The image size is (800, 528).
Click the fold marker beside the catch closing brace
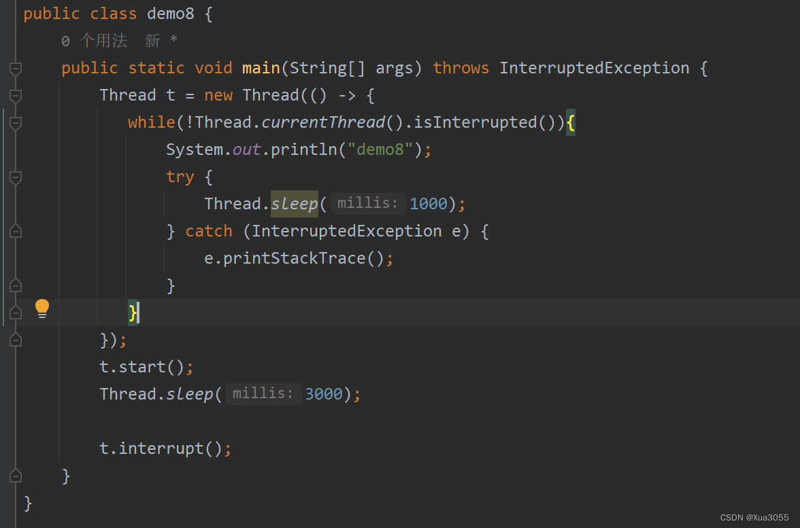[x=15, y=285]
